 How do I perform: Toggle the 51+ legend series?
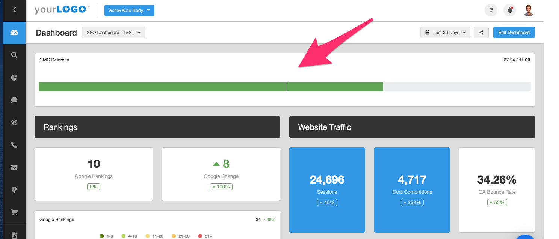click(x=205, y=236)
